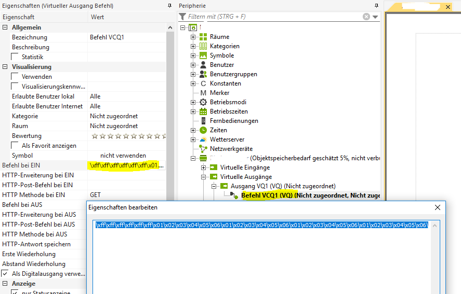The height and width of the screenshot is (294, 461).
Task: Collapse the Visualisierung section
Action: coord(5,66)
